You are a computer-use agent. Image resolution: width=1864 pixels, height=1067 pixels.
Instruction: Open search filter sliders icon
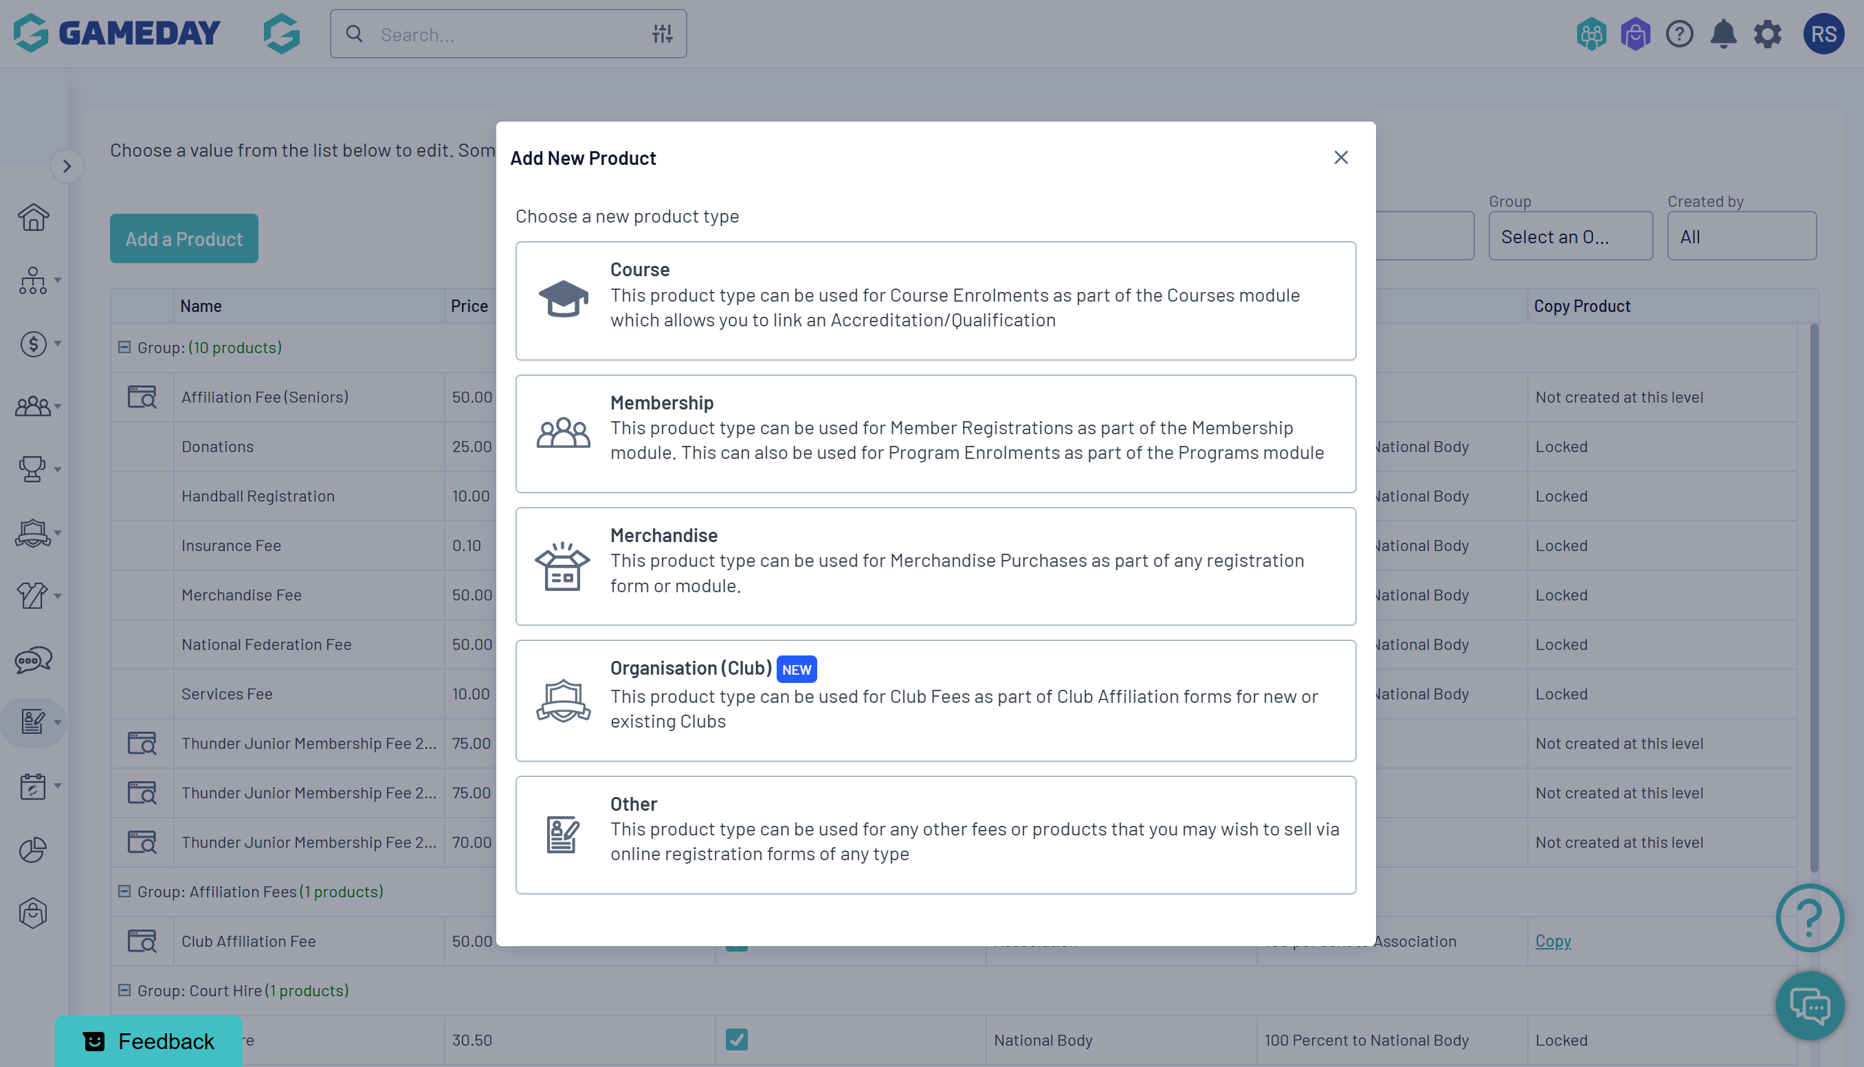click(x=662, y=34)
